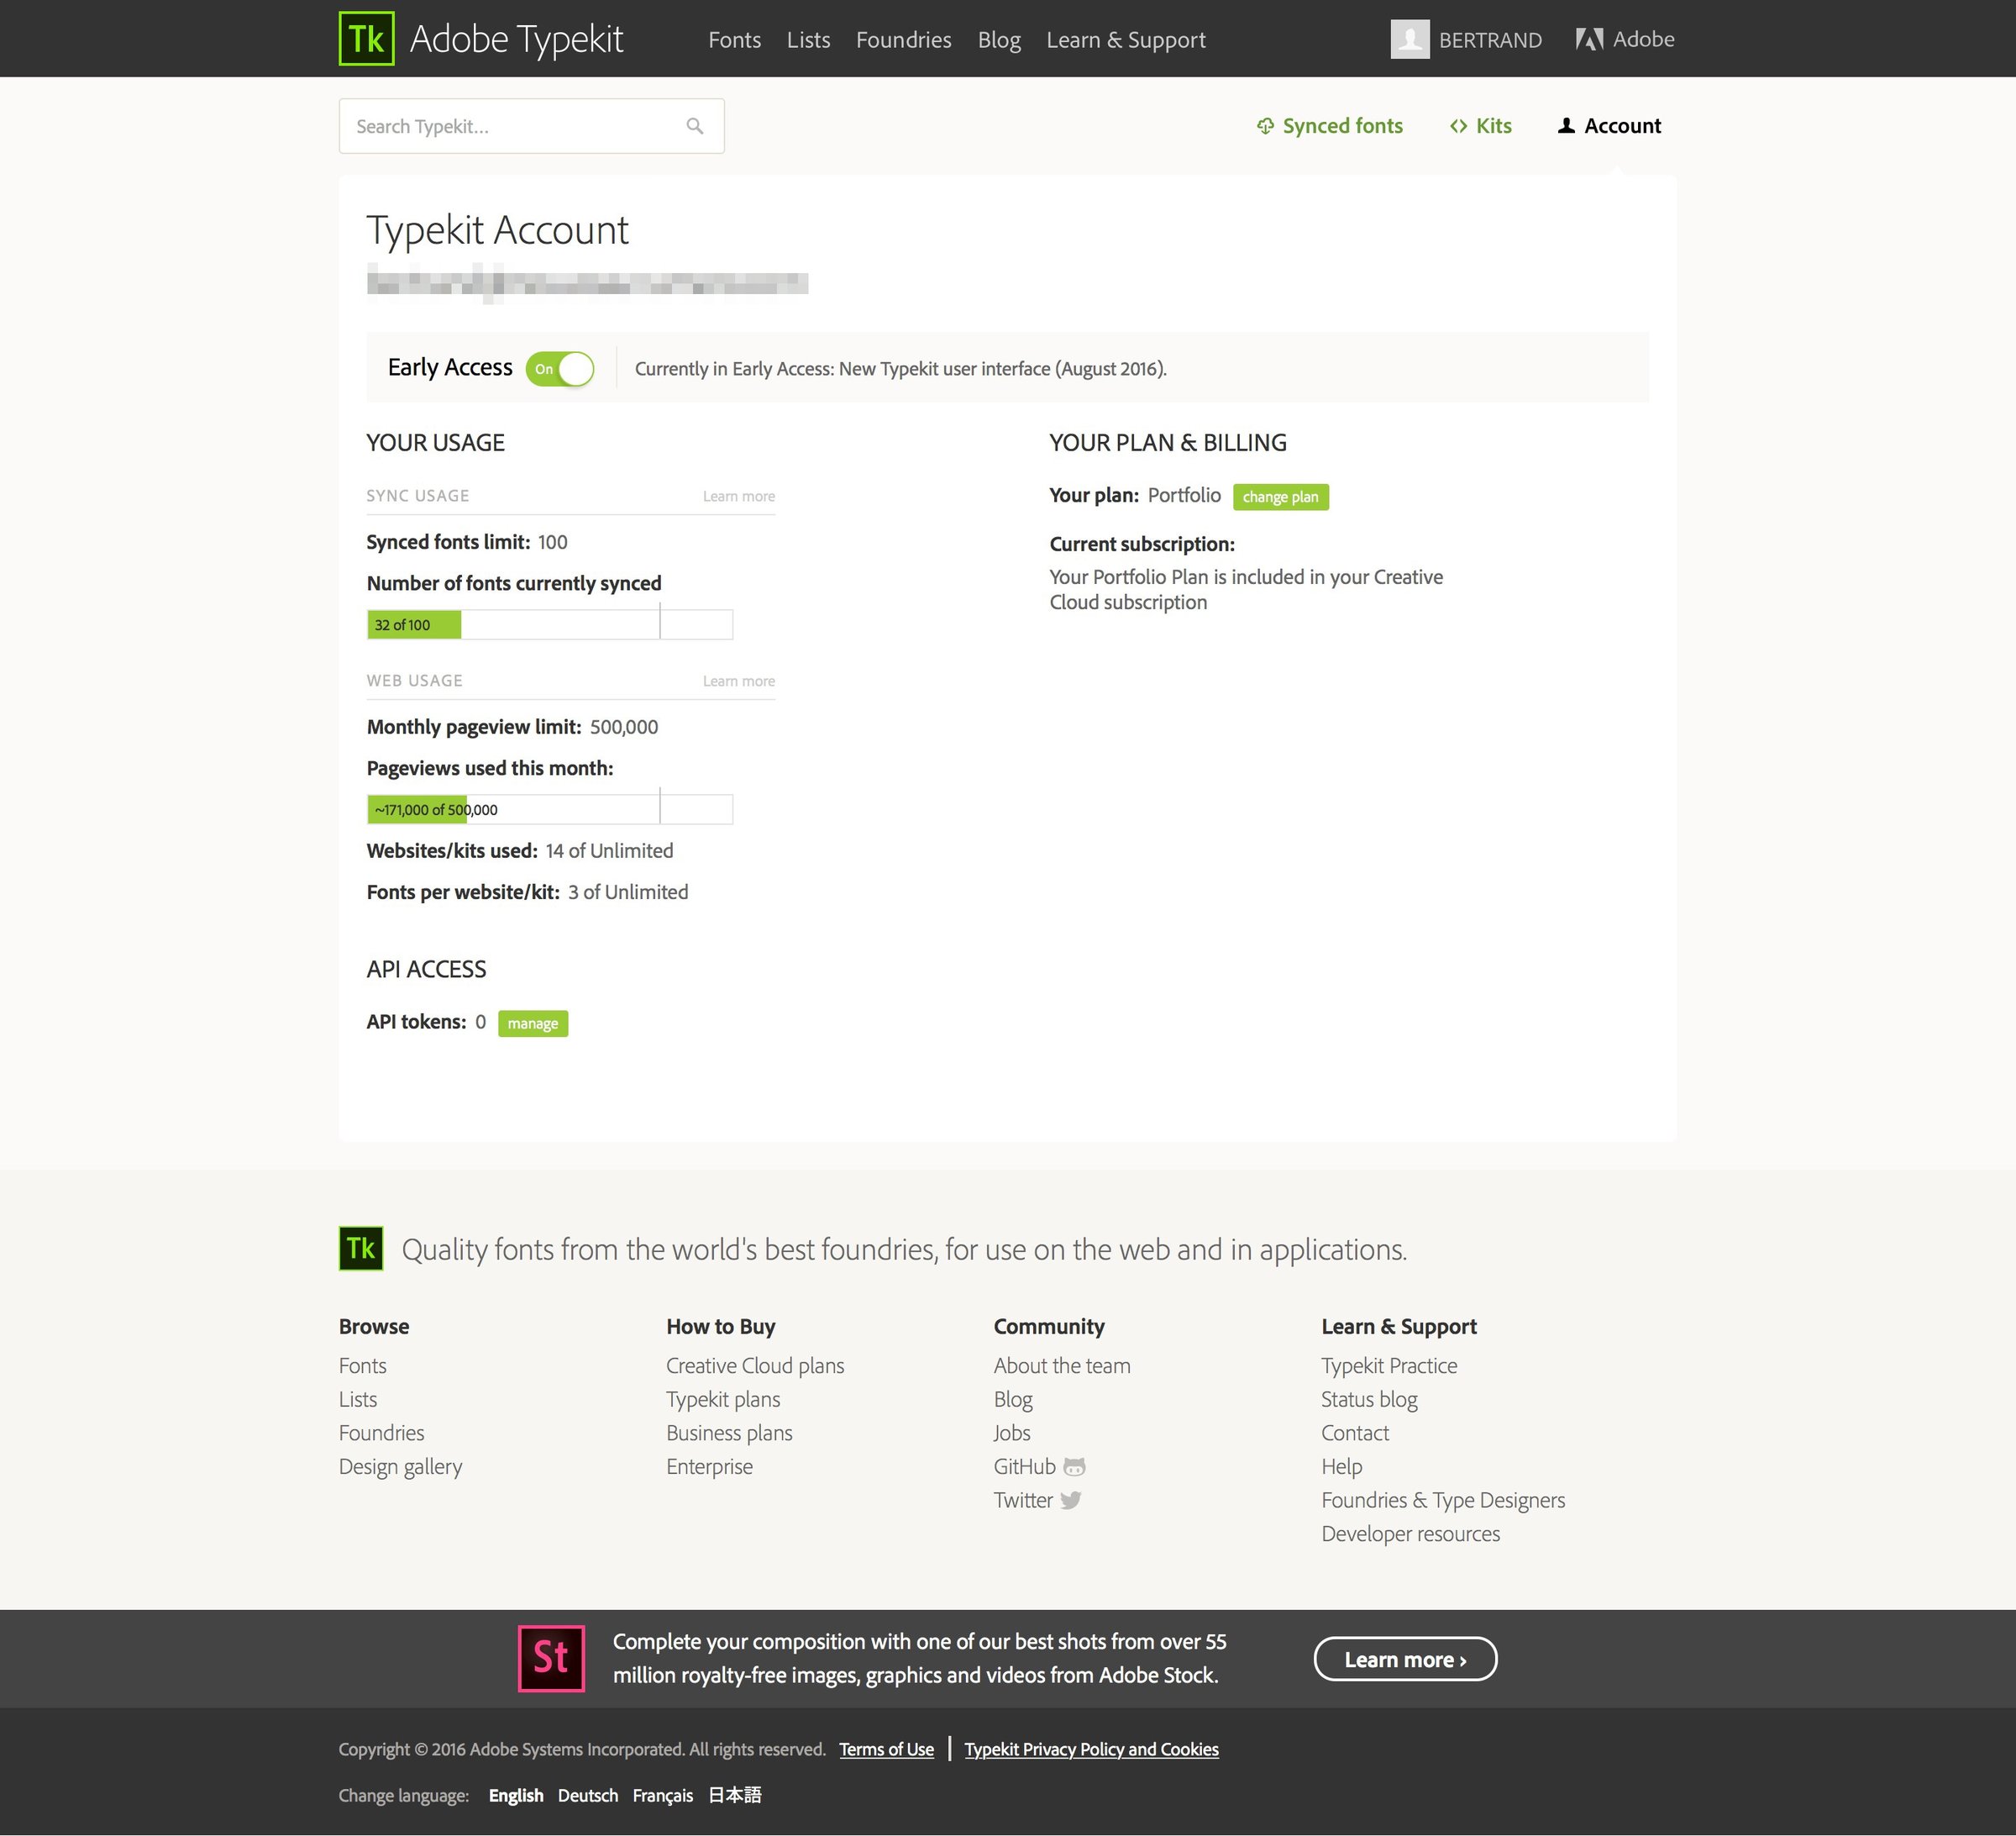Click the GitHub octocat icon
Image resolution: width=2016 pixels, height=1836 pixels.
[1074, 1467]
